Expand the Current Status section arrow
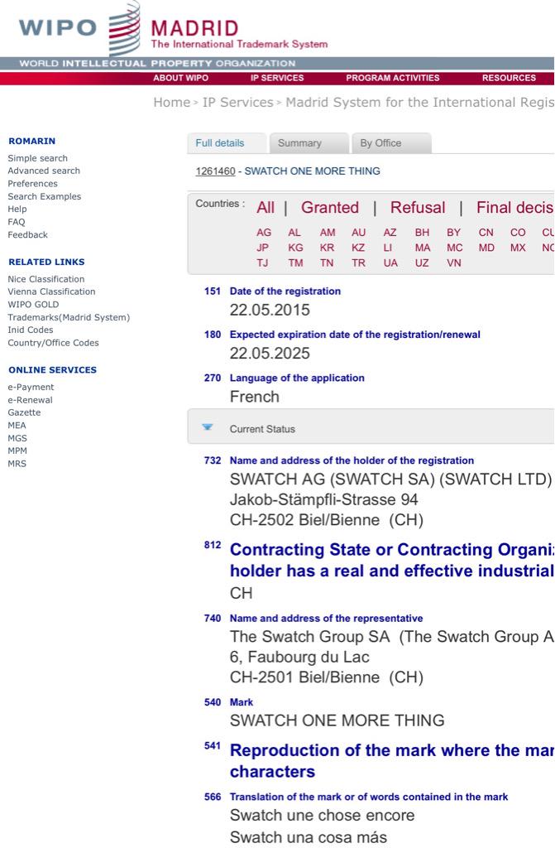Screen dimensions: 555x848 coord(207,427)
